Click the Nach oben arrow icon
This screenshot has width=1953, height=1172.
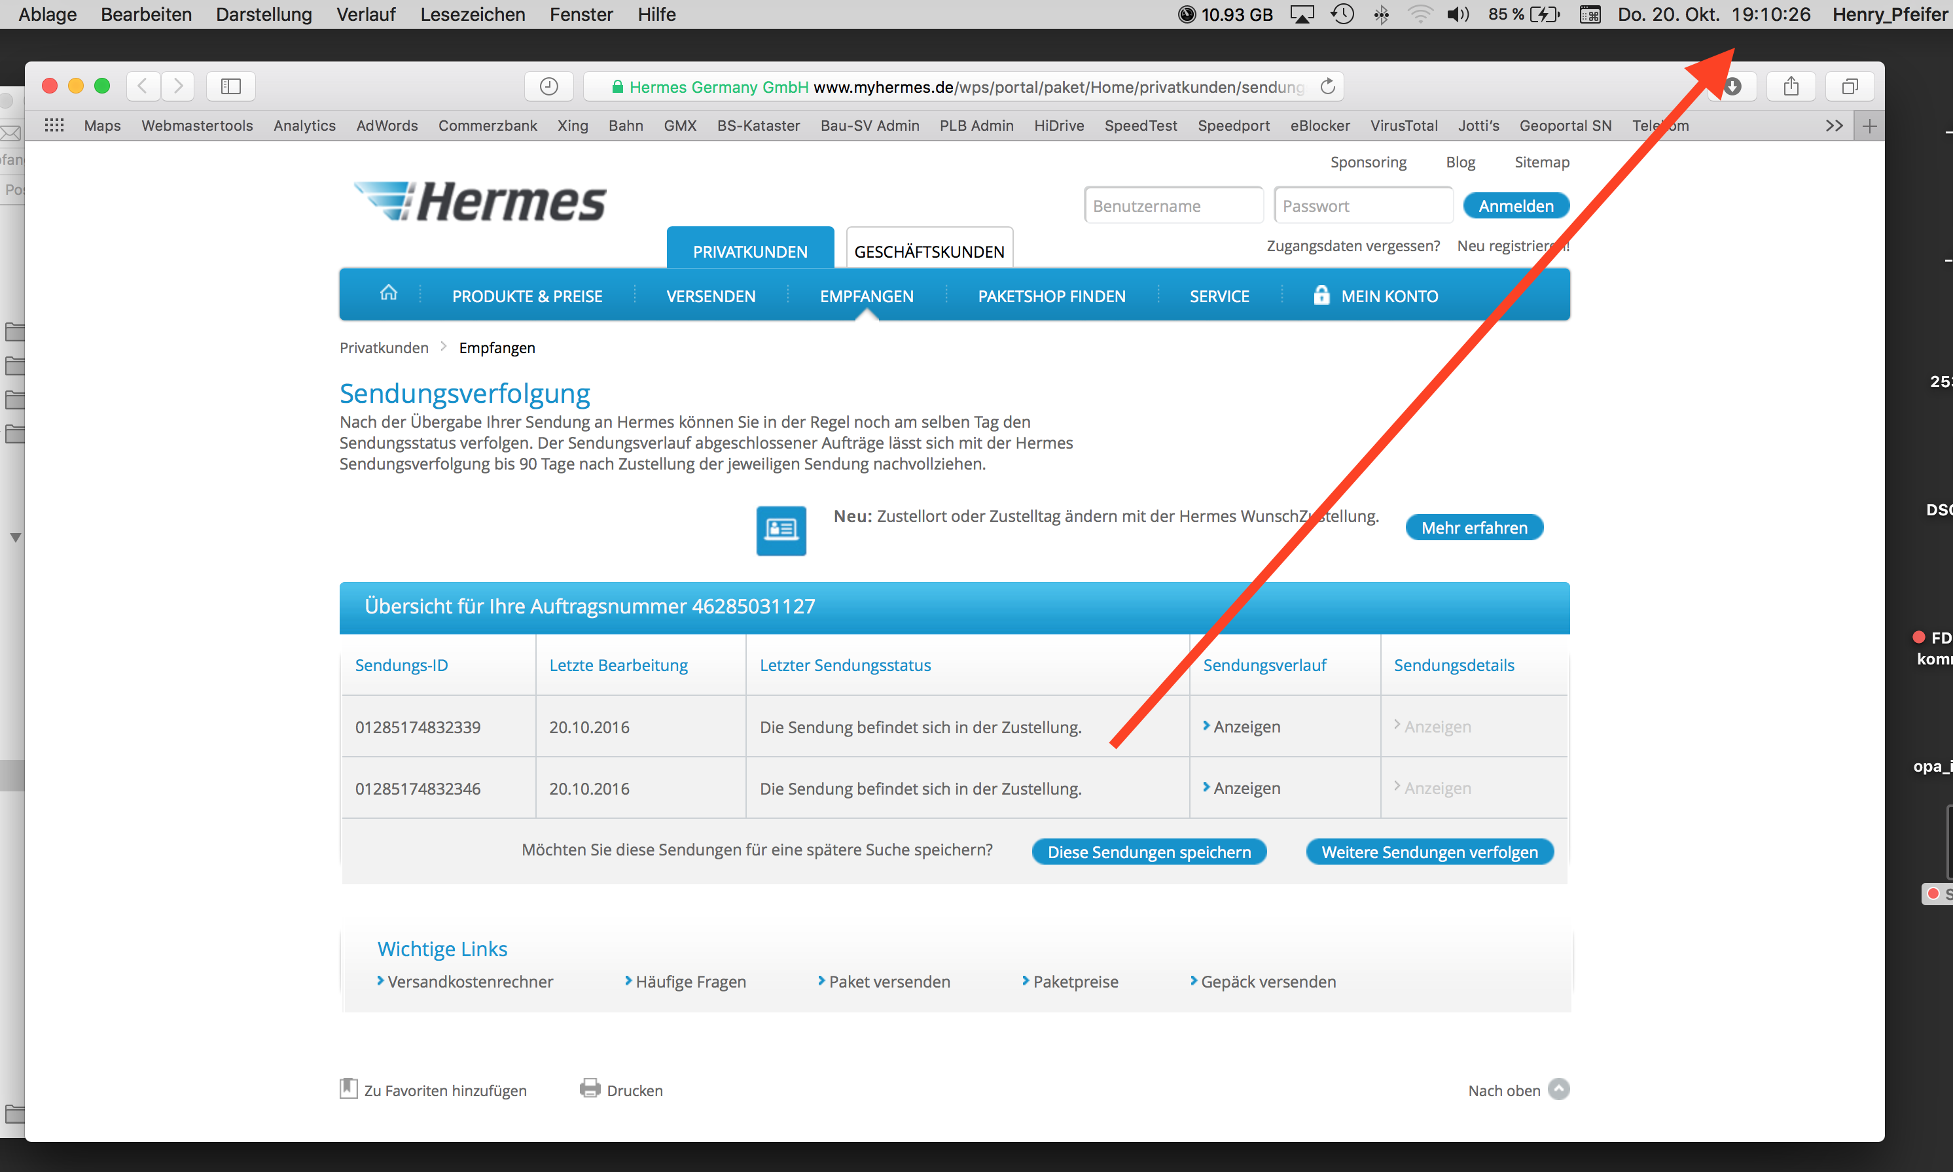tap(1558, 1089)
